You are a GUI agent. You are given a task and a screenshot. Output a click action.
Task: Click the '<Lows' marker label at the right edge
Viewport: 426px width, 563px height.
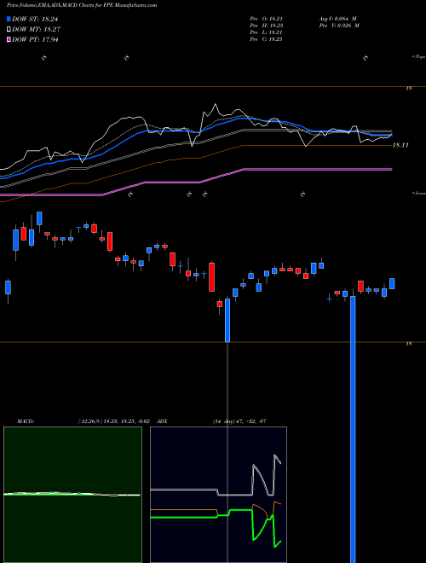click(x=418, y=193)
